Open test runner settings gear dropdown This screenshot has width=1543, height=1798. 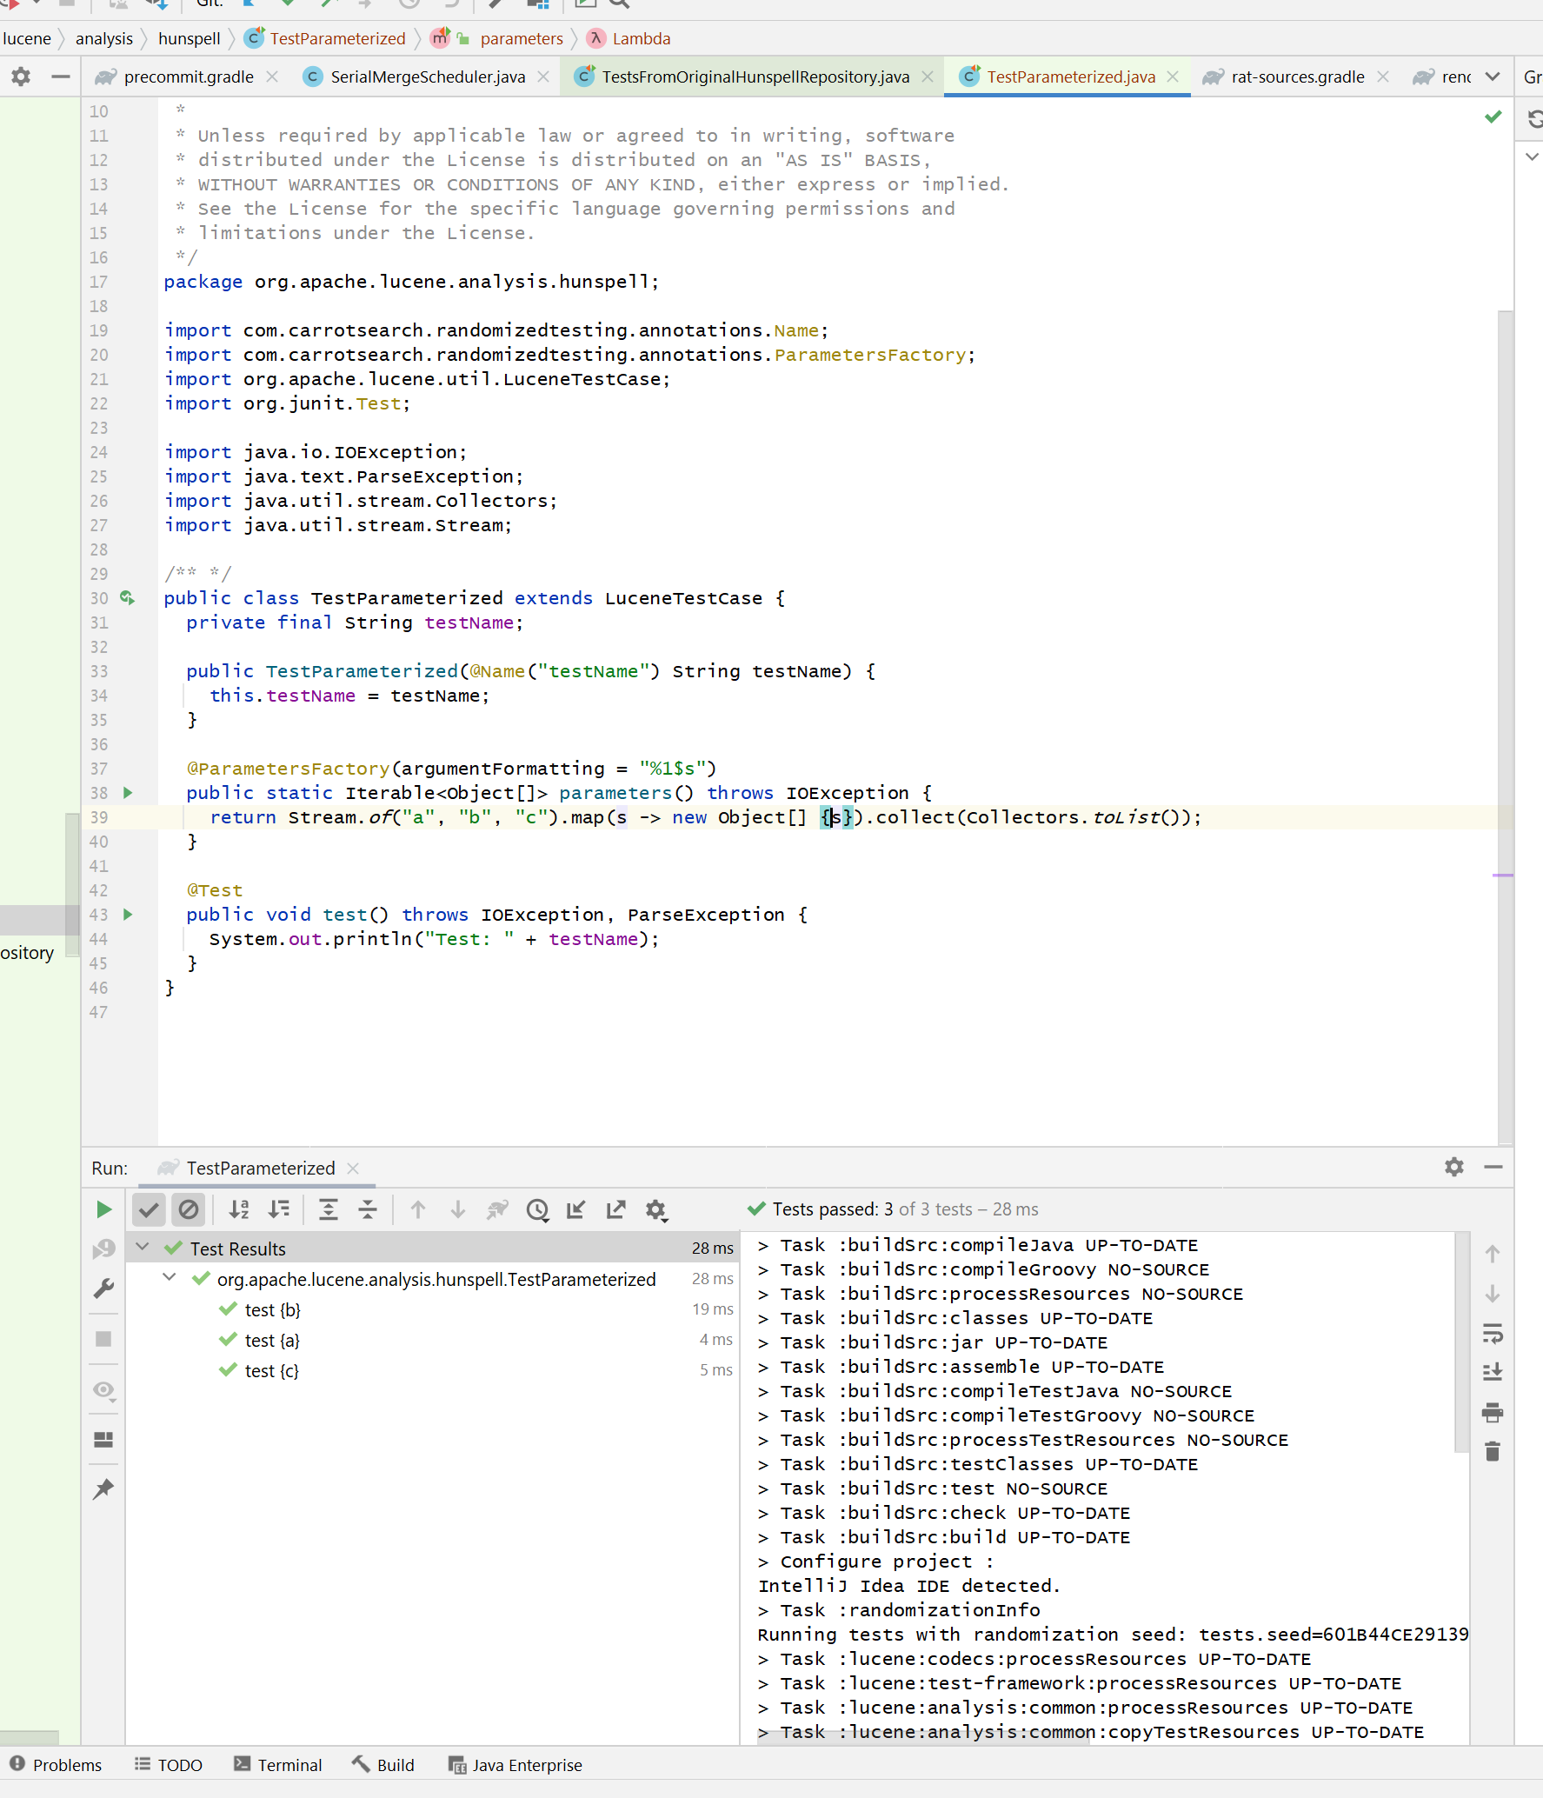[656, 1210]
